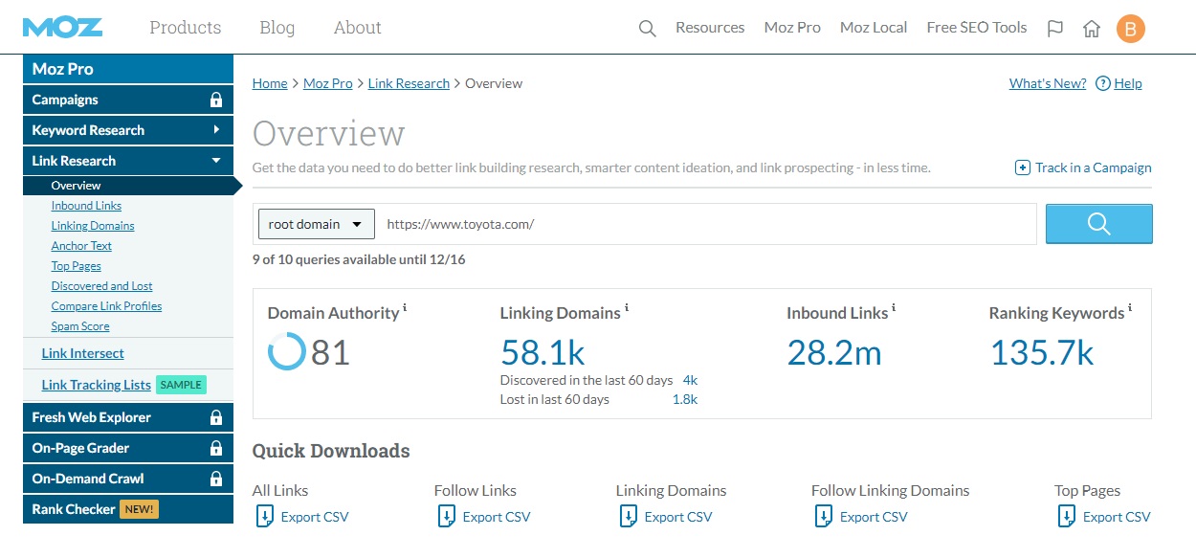1196x558 pixels.
Task: Click Export CSV under Follow Links
Action: tap(497, 517)
